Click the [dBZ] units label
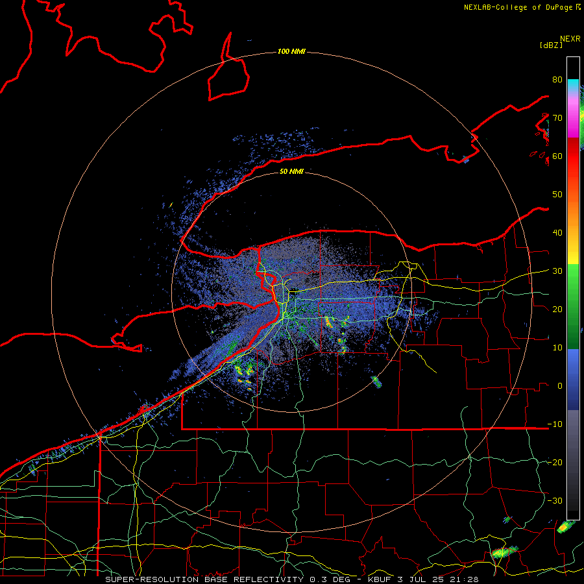This screenshot has width=584, height=584. coord(551,45)
